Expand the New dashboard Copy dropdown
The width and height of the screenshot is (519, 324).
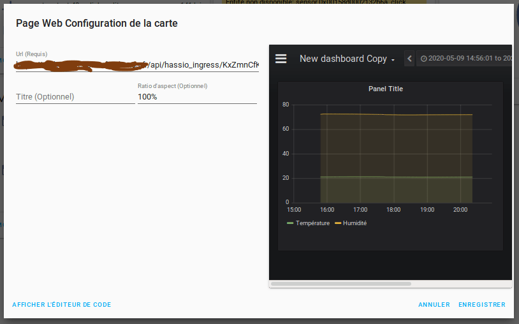click(x=347, y=59)
